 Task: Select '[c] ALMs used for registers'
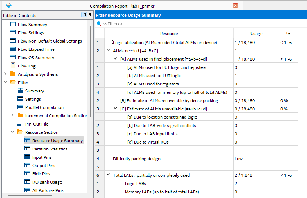pyautogui.click(x=153, y=84)
